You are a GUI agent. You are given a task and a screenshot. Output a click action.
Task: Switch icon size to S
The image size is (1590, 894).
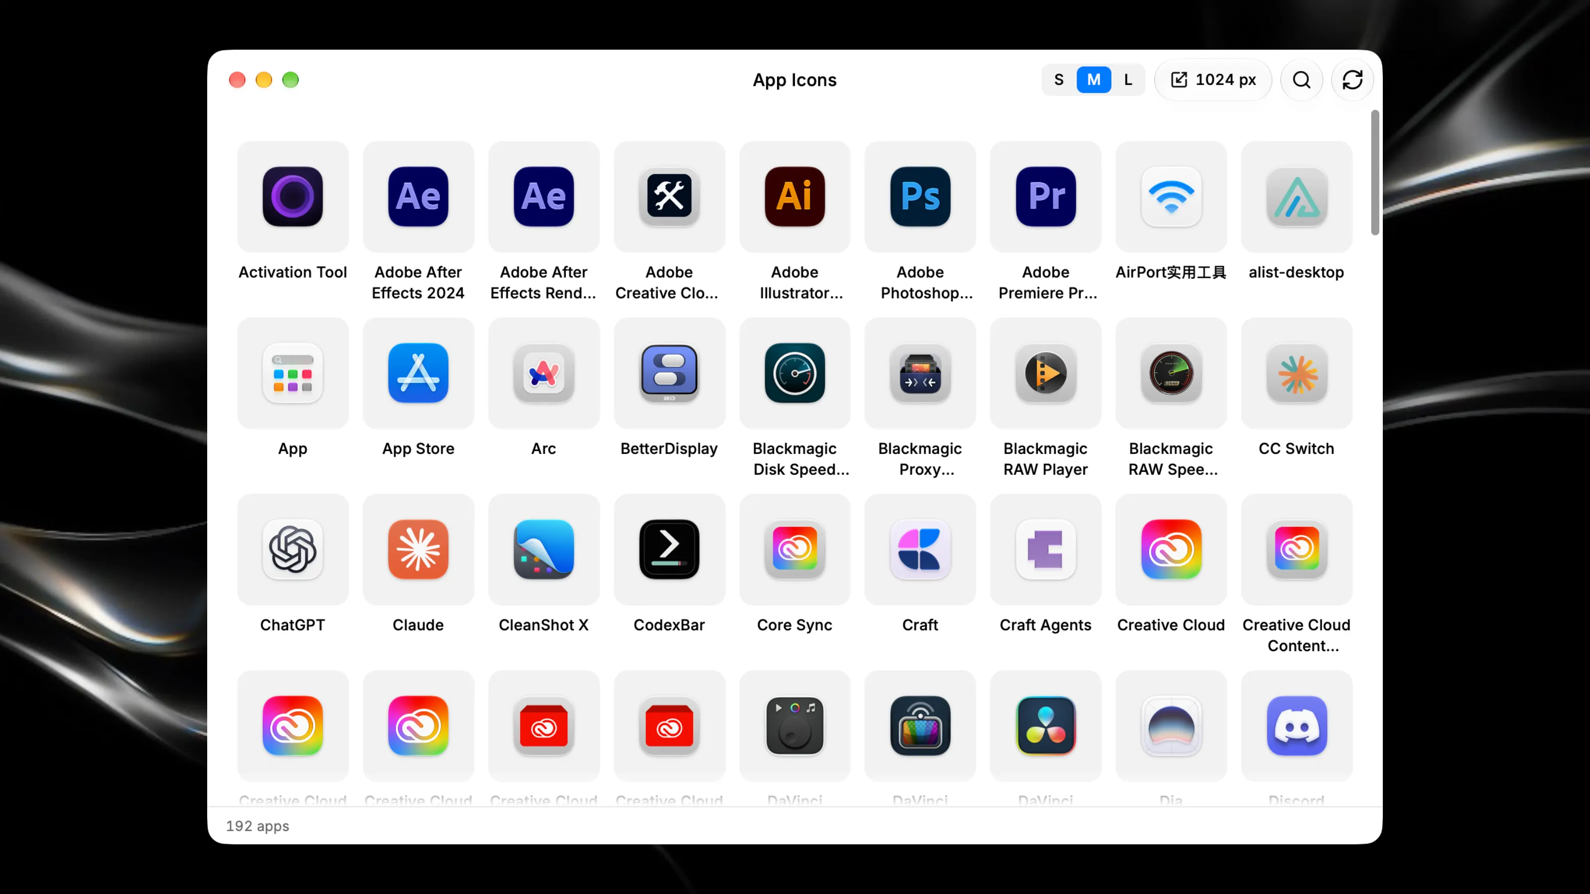tap(1058, 79)
